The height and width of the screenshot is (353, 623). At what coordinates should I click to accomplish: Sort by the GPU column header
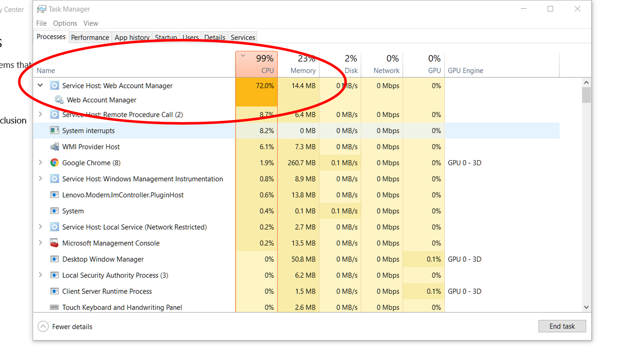click(x=424, y=64)
